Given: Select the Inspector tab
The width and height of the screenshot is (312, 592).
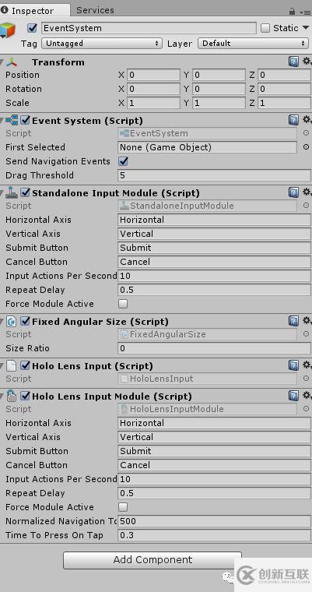Looking at the screenshot, I should tap(33, 11).
